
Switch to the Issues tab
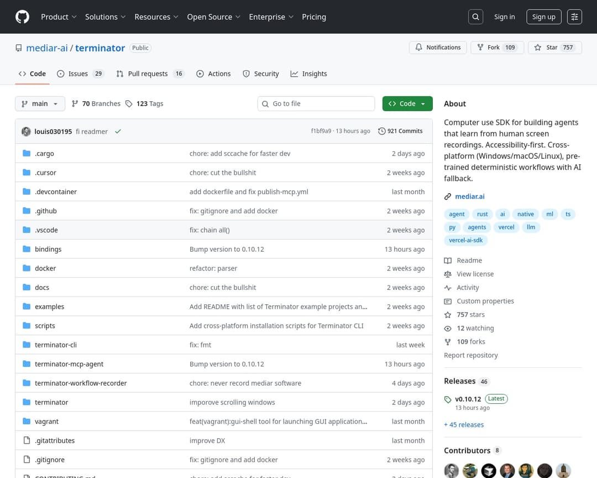coord(78,74)
